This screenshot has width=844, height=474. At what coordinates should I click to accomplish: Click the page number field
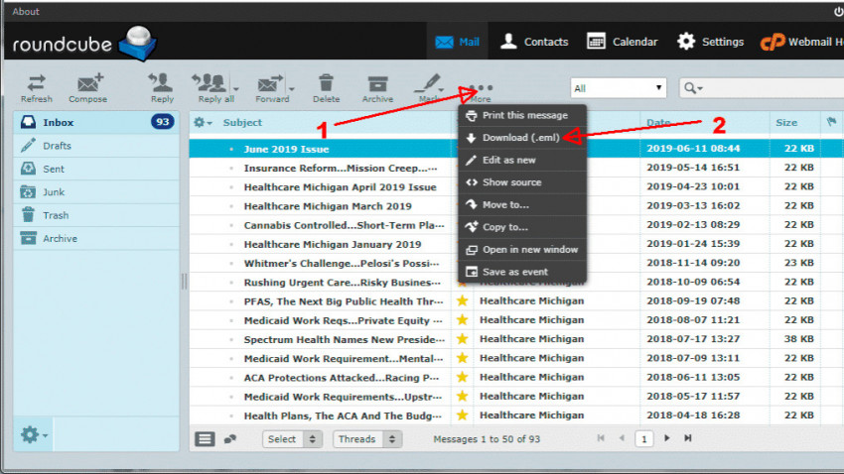tap(643, 439)
